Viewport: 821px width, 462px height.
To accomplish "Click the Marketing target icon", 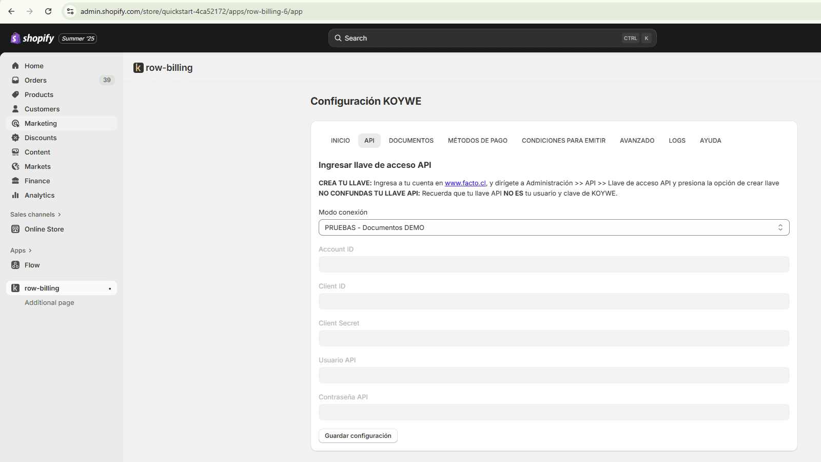I will (x=15, y=123).
